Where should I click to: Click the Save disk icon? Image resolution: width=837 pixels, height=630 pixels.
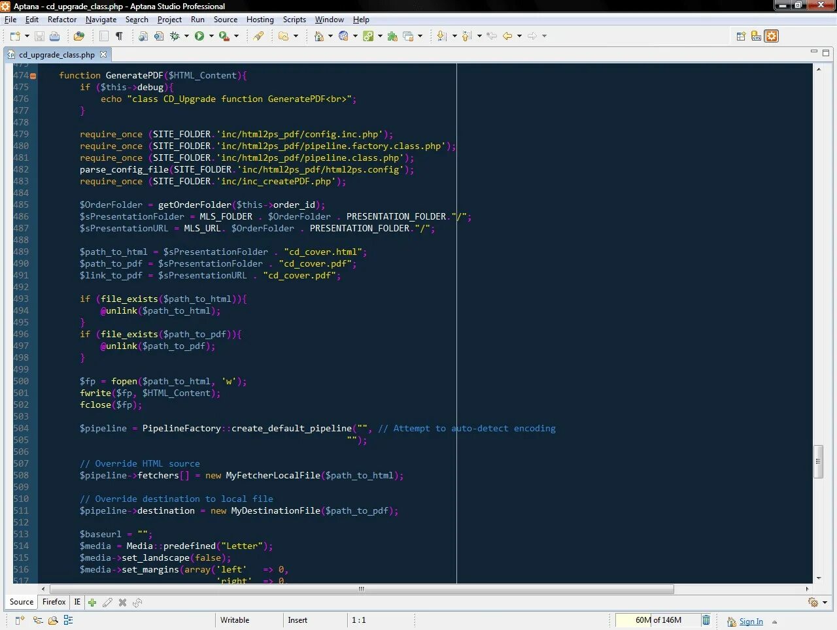pos(39,36)
